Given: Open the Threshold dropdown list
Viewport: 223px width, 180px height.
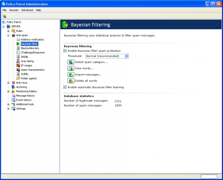Looking at the screenshot, I should (x=126, y=56).
